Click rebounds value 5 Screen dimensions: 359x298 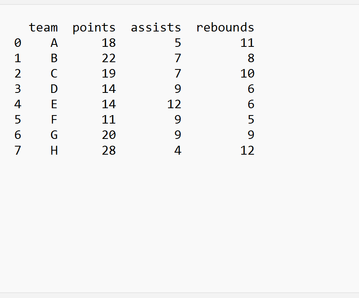(x=251, y=120)
